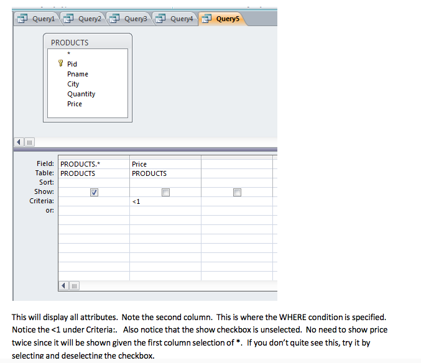Viewport: 421px width, 363px height.
Task: Select the Quantity field in PRODUCTS
Action: point(81,94)
